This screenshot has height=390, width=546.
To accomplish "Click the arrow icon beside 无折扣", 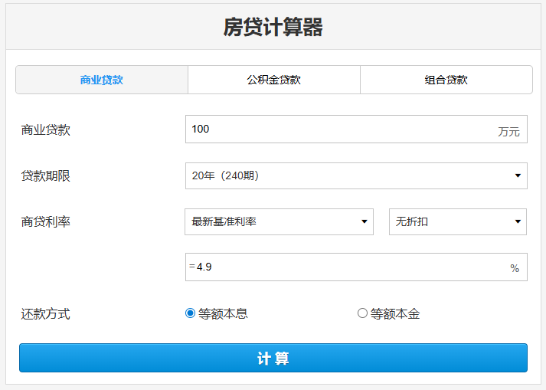I will point(517,222).
